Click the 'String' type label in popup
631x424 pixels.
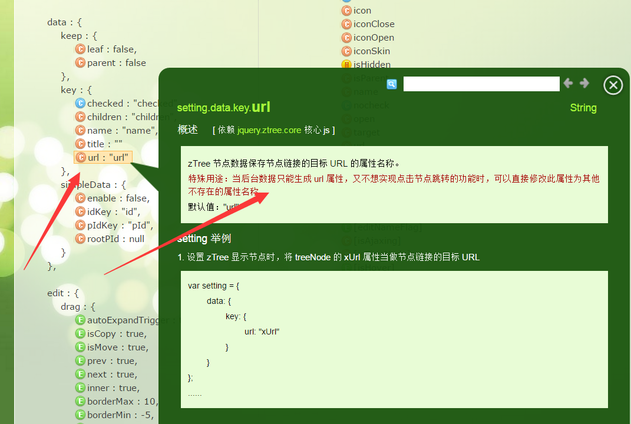[583, 108]
